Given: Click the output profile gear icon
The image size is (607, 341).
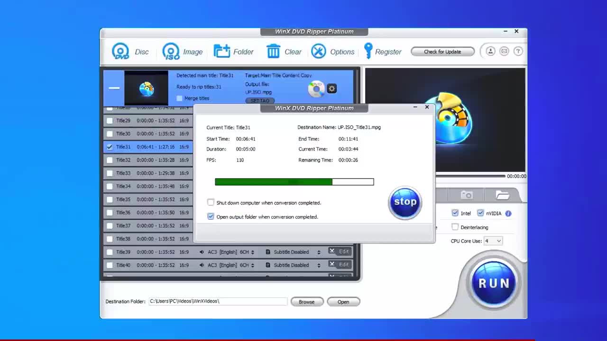Looking at the screenshot, I should point(332,89).
